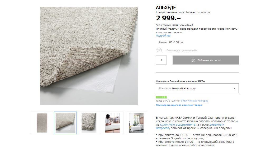Click the АЛЬХЕДЕ product title
Image resolution: width=266 pixels, height=147 pixels.
coord(166,8)
